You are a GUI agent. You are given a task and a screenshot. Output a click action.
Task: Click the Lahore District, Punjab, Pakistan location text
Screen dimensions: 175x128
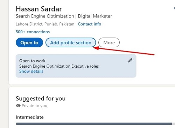click(x=45, y=24)
